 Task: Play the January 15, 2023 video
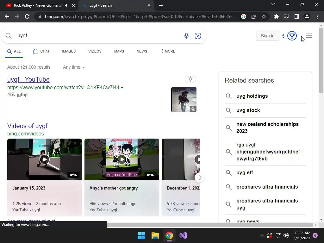pos(44,159)
